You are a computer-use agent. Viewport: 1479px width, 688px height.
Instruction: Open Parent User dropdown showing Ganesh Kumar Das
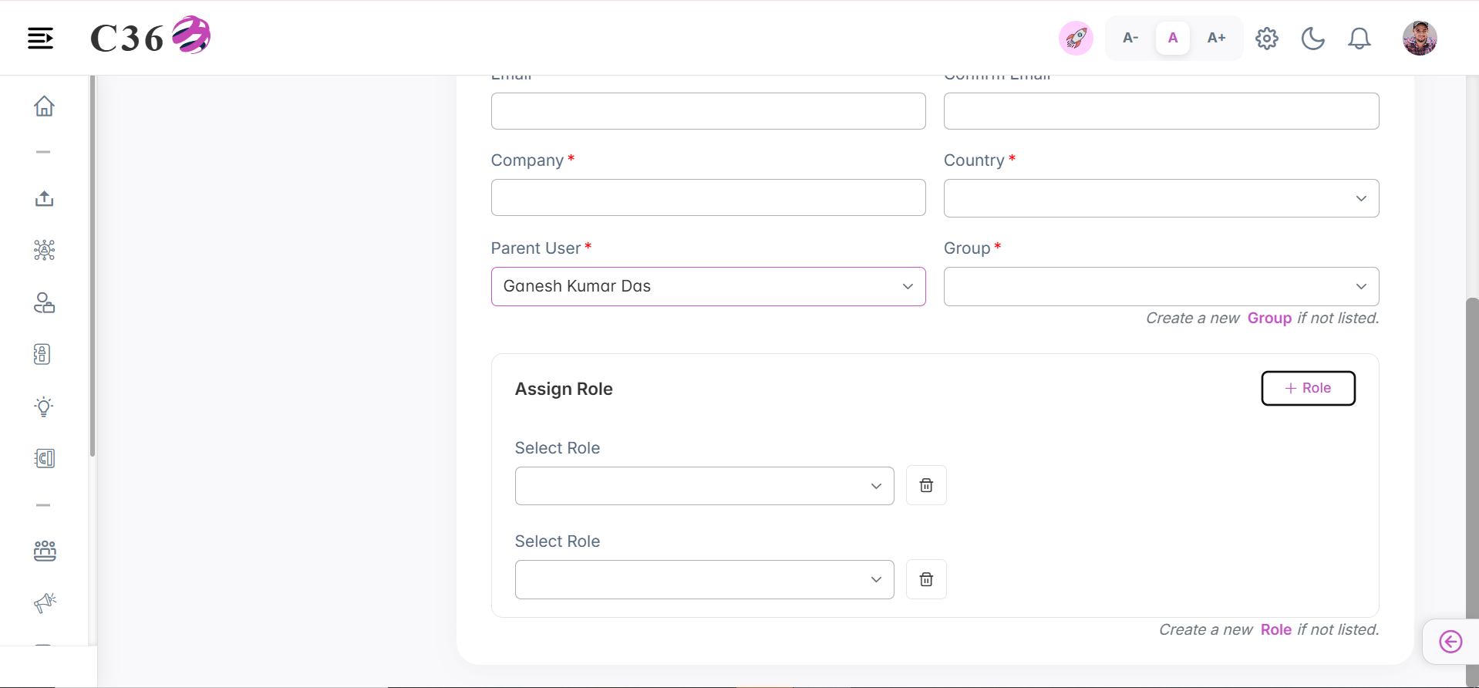[x=708, y=286]
